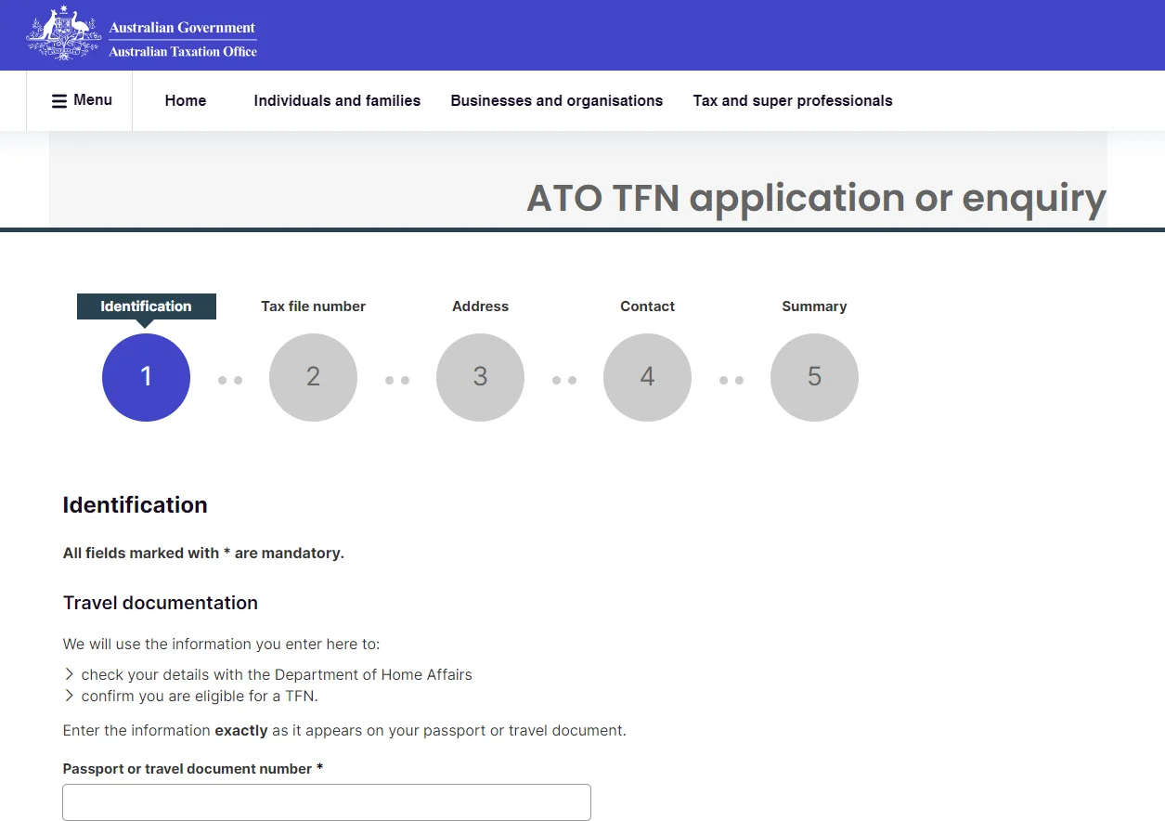This screenshot has height=821, width=1165.
Task: Focus the passport or travel document number field
Action: click(x=327, y=802)
